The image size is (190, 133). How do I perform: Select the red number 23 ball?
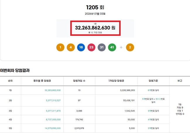coord(91,47)
